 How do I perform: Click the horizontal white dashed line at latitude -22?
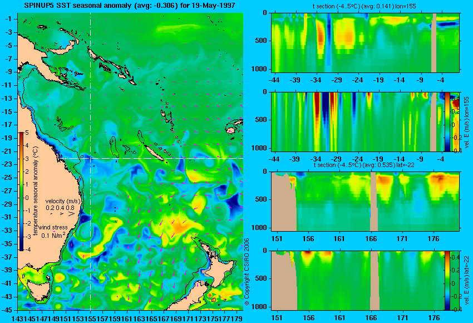click(151, 158)
